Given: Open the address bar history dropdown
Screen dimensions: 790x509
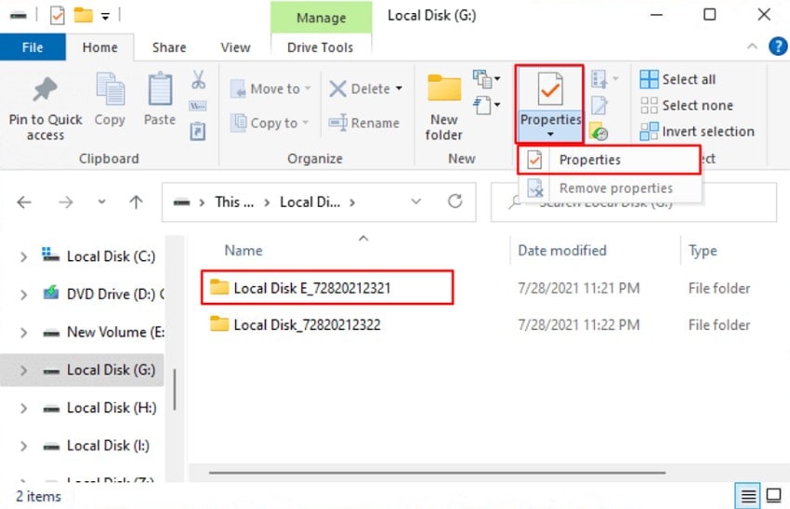Looking at the screenshot, I should click(415, 202).
